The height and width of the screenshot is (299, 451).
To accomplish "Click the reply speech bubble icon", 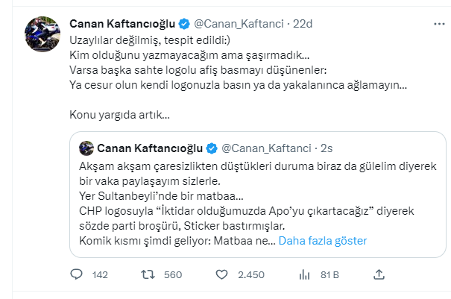I will (x=76, y=274).
